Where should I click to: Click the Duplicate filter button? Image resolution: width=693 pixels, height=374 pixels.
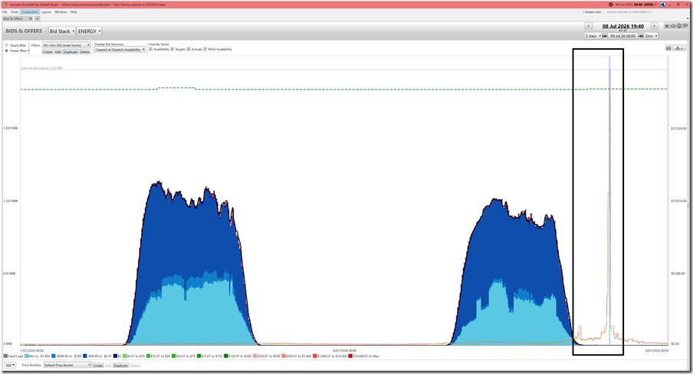pyautogui.click(x=71, y=51)
